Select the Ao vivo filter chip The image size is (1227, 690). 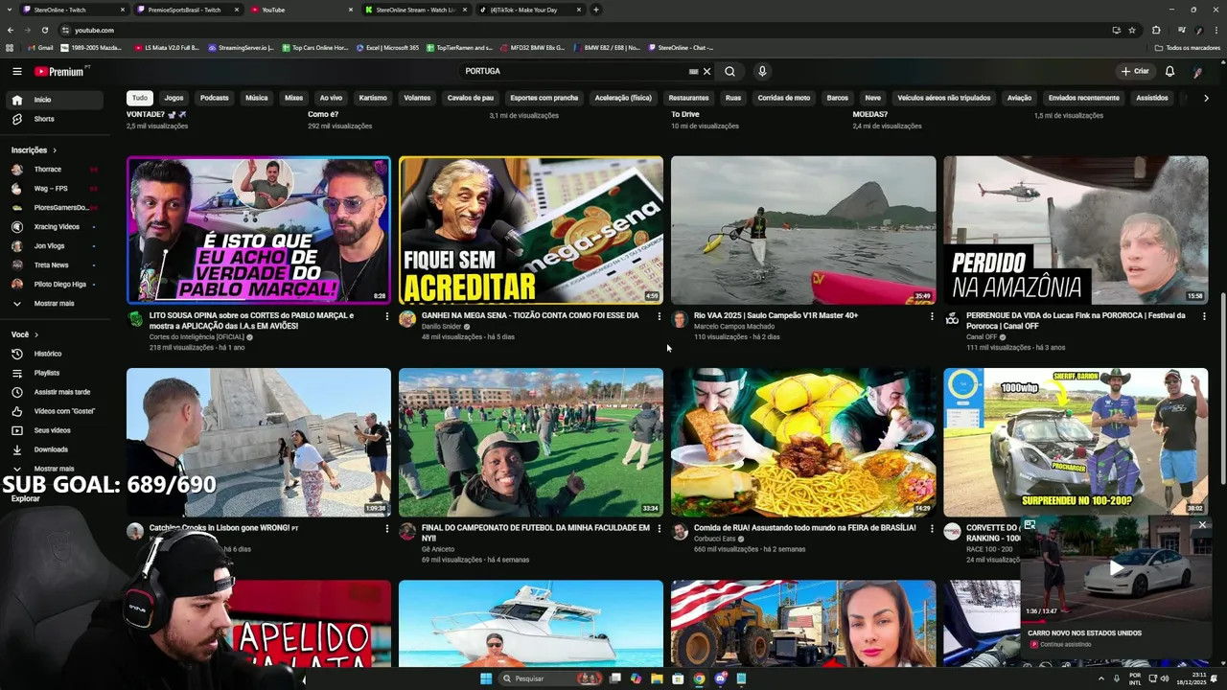pos(331,98)
